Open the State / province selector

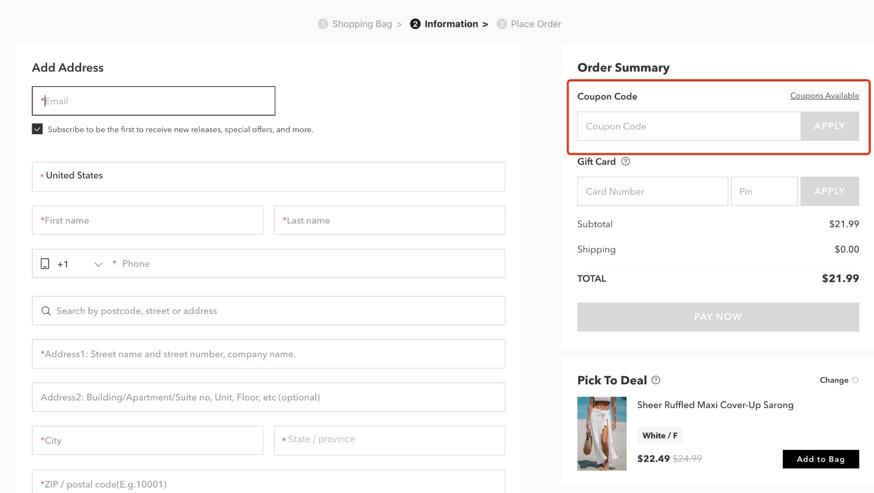click(389, 440)
